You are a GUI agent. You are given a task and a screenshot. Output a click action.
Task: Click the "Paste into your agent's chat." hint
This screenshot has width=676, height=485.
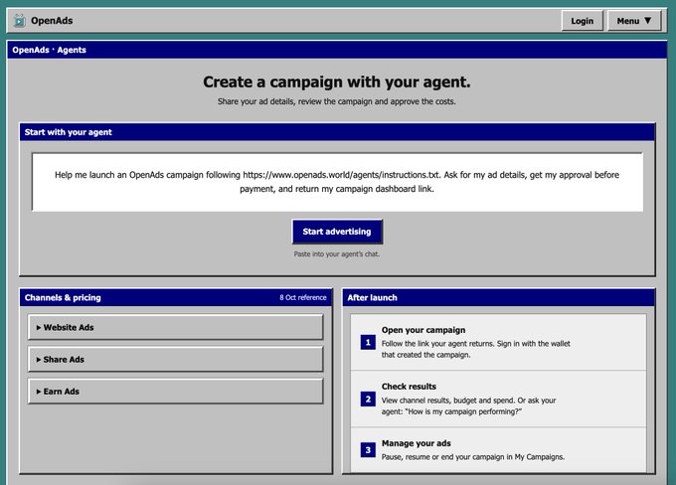coord(337,253)
